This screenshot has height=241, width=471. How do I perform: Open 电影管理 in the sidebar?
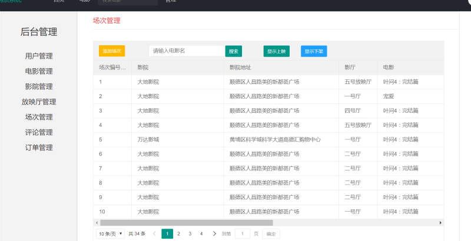(39, 71)
